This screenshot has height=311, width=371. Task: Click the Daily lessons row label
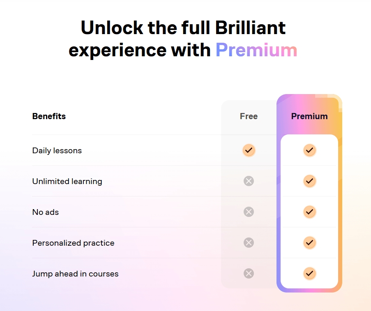[57, 150]
